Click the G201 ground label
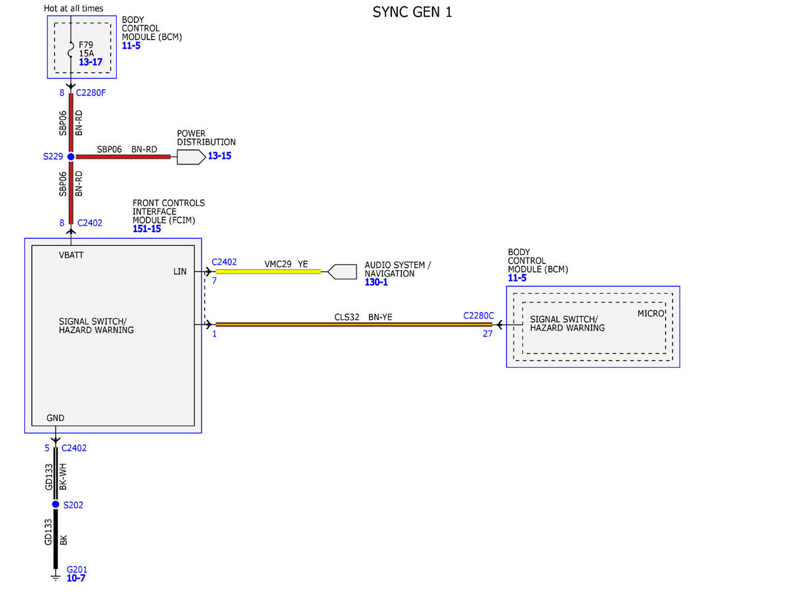 77,569
